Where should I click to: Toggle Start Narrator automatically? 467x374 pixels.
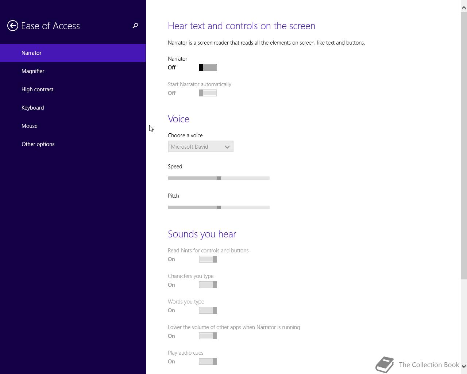[x=208, y=93]
